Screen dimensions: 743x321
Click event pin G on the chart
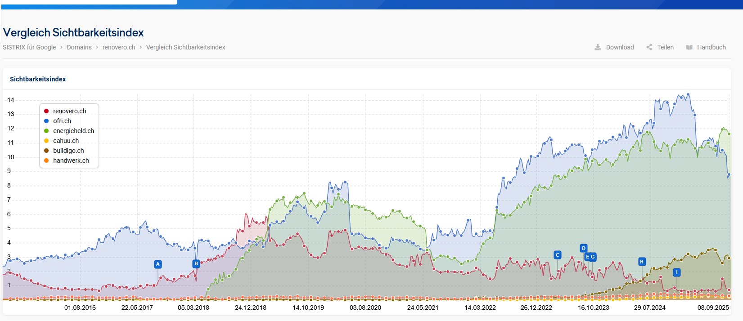click(x=593, y=257)
